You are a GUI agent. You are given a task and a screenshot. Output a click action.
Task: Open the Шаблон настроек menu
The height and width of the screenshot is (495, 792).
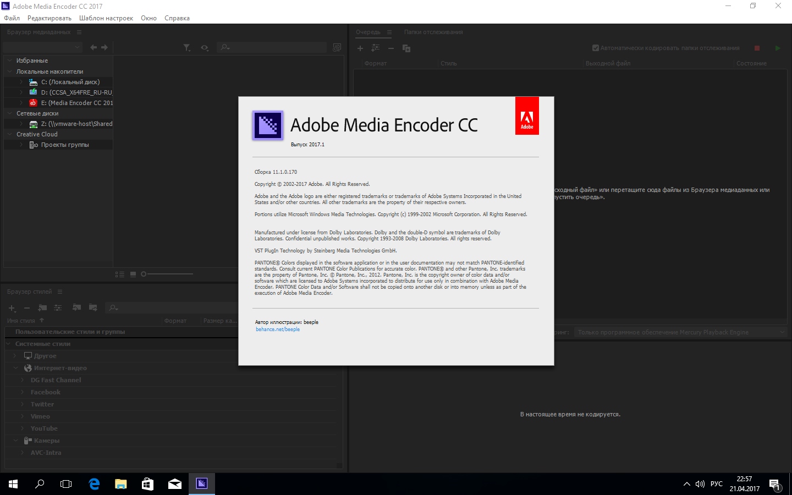pos(106,18)
